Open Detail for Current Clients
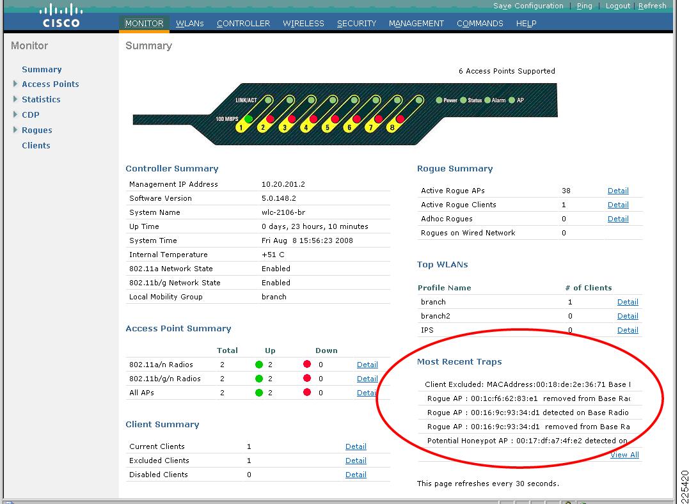 click(356, 446)
